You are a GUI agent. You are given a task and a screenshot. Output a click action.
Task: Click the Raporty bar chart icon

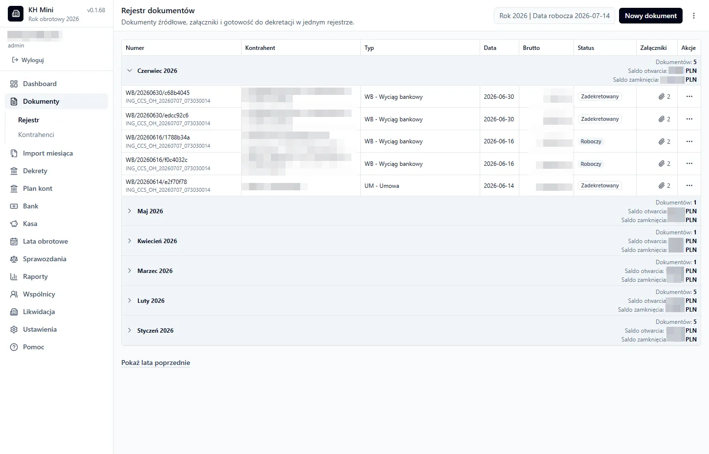tap(14, 276)
